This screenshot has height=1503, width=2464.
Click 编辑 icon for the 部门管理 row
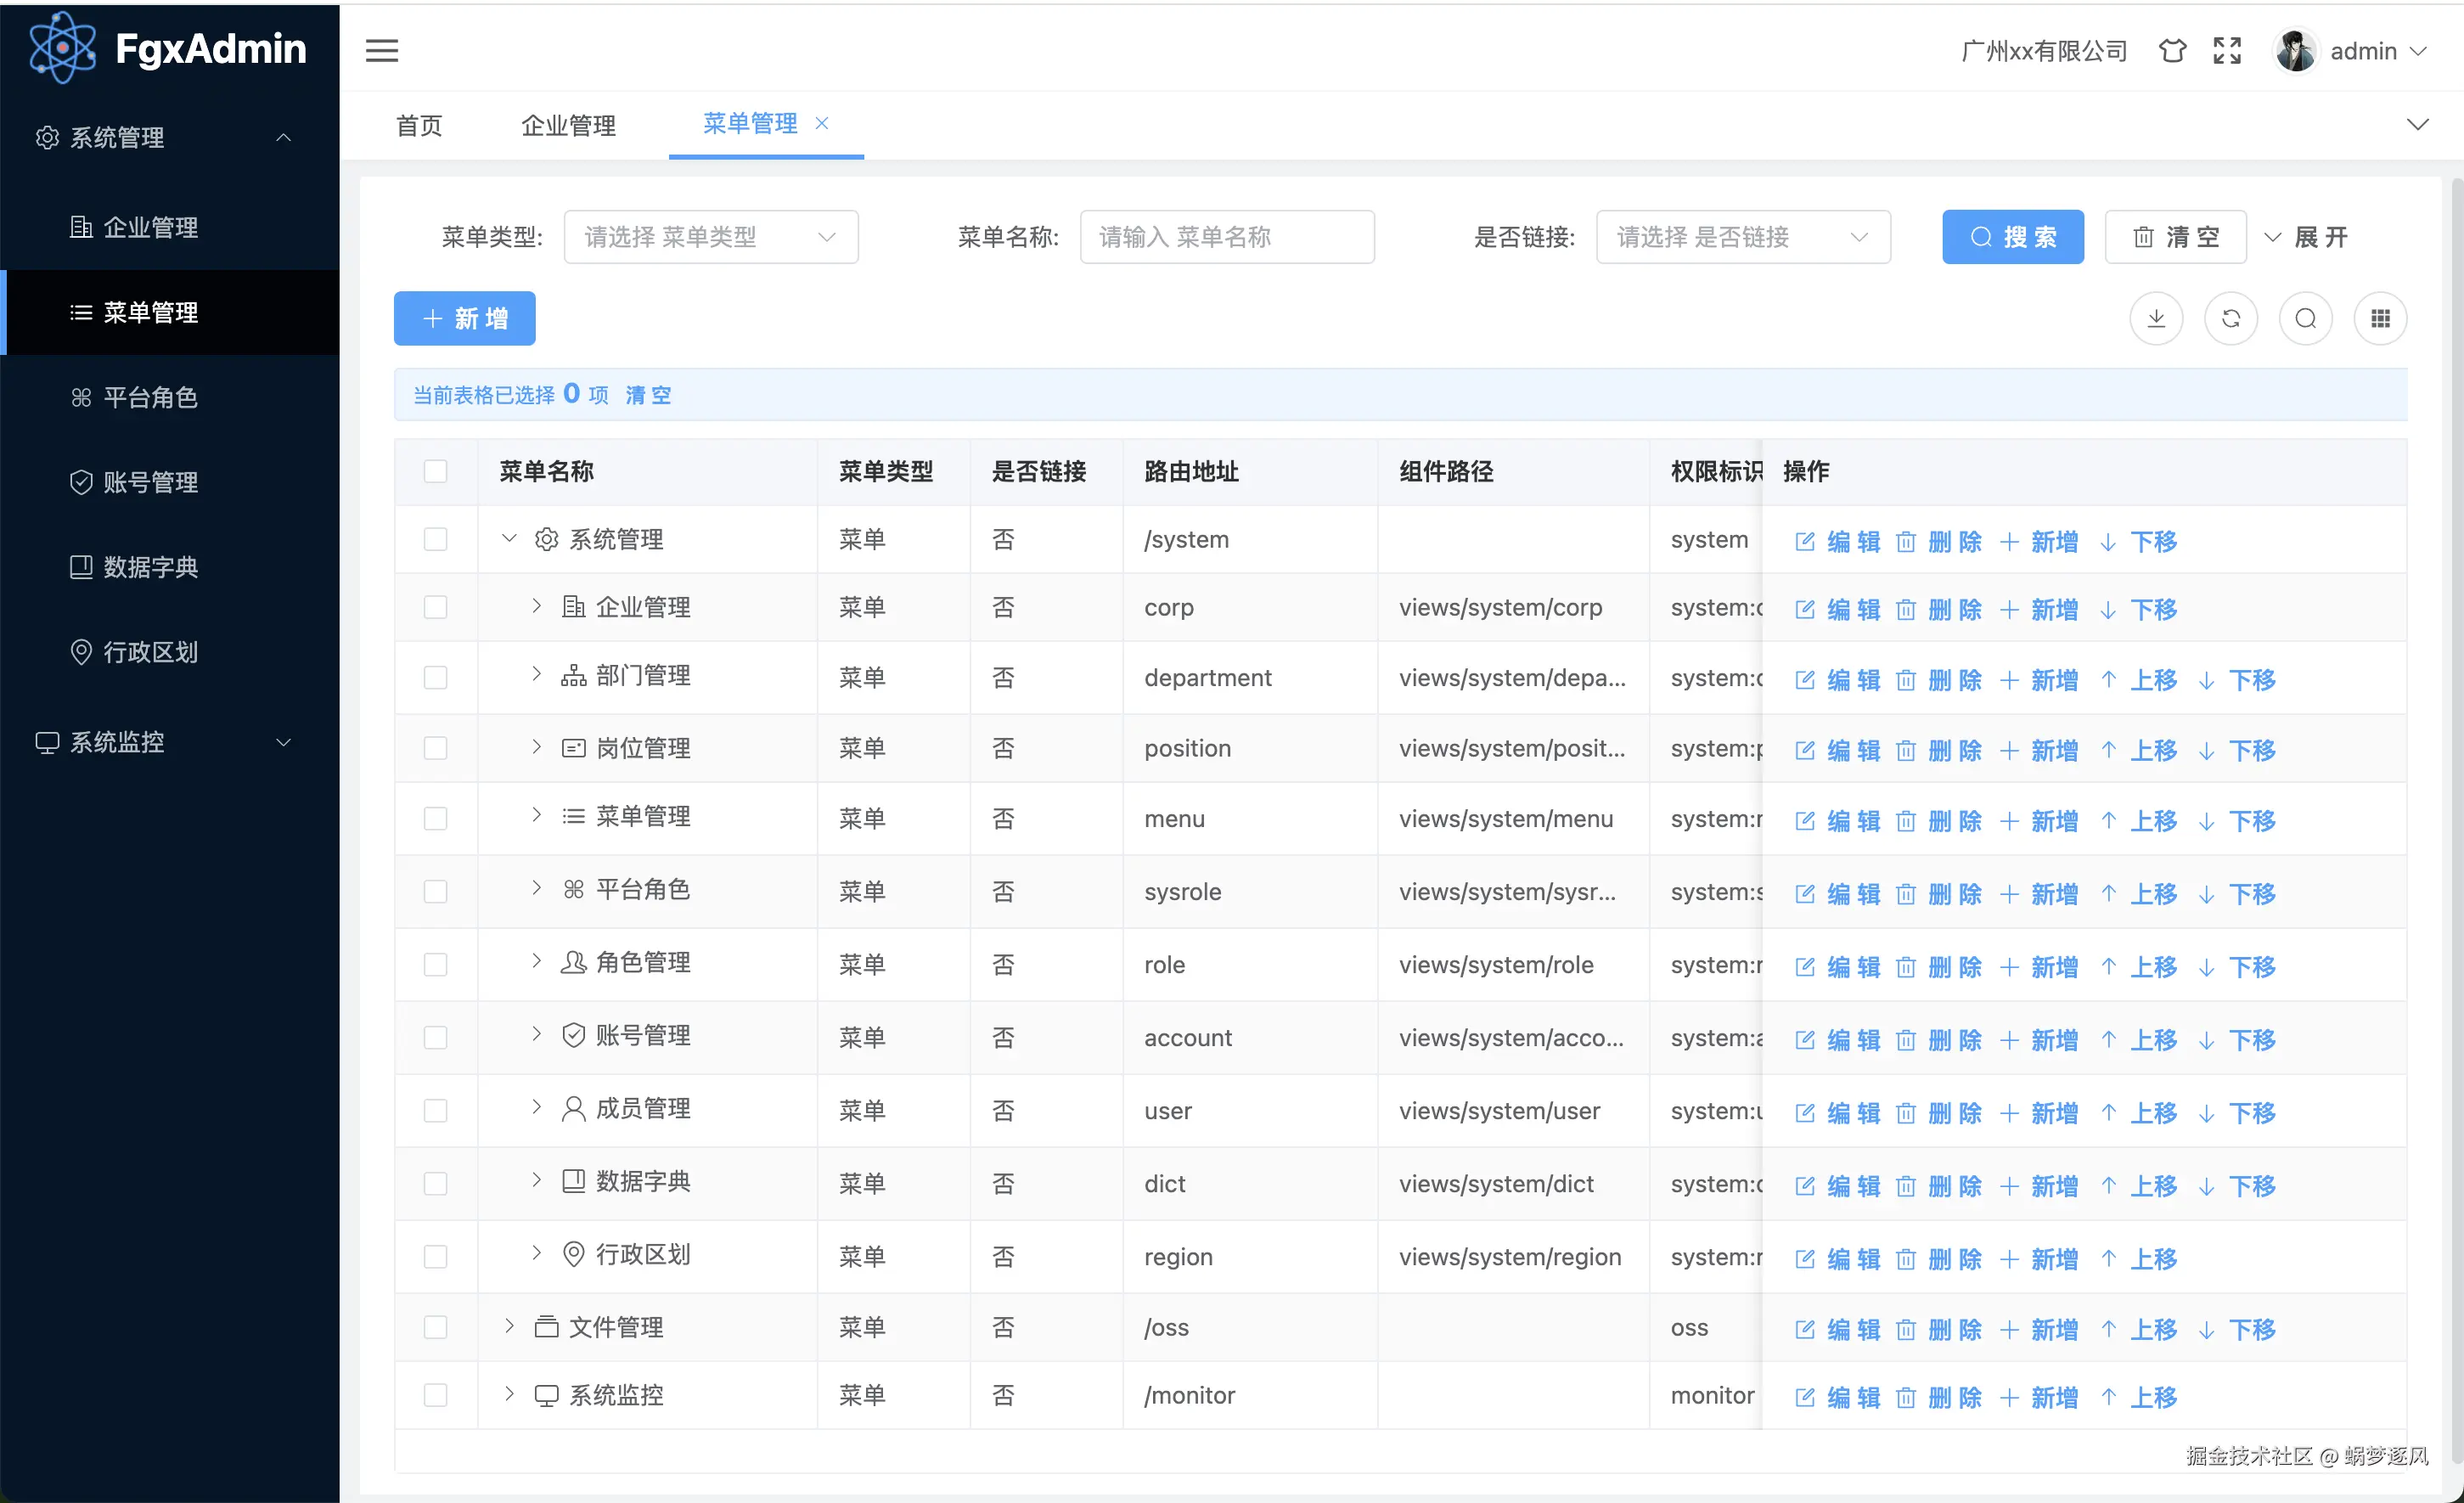point(1804,680)
